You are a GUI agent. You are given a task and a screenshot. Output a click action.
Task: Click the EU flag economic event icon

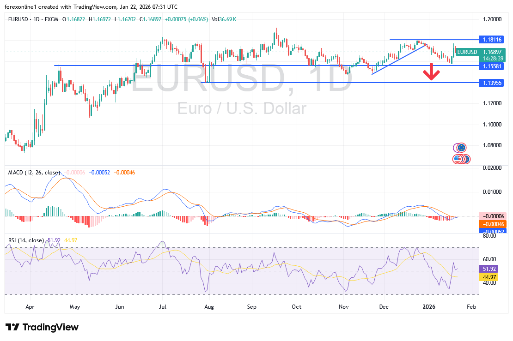(x=461, y=148)
